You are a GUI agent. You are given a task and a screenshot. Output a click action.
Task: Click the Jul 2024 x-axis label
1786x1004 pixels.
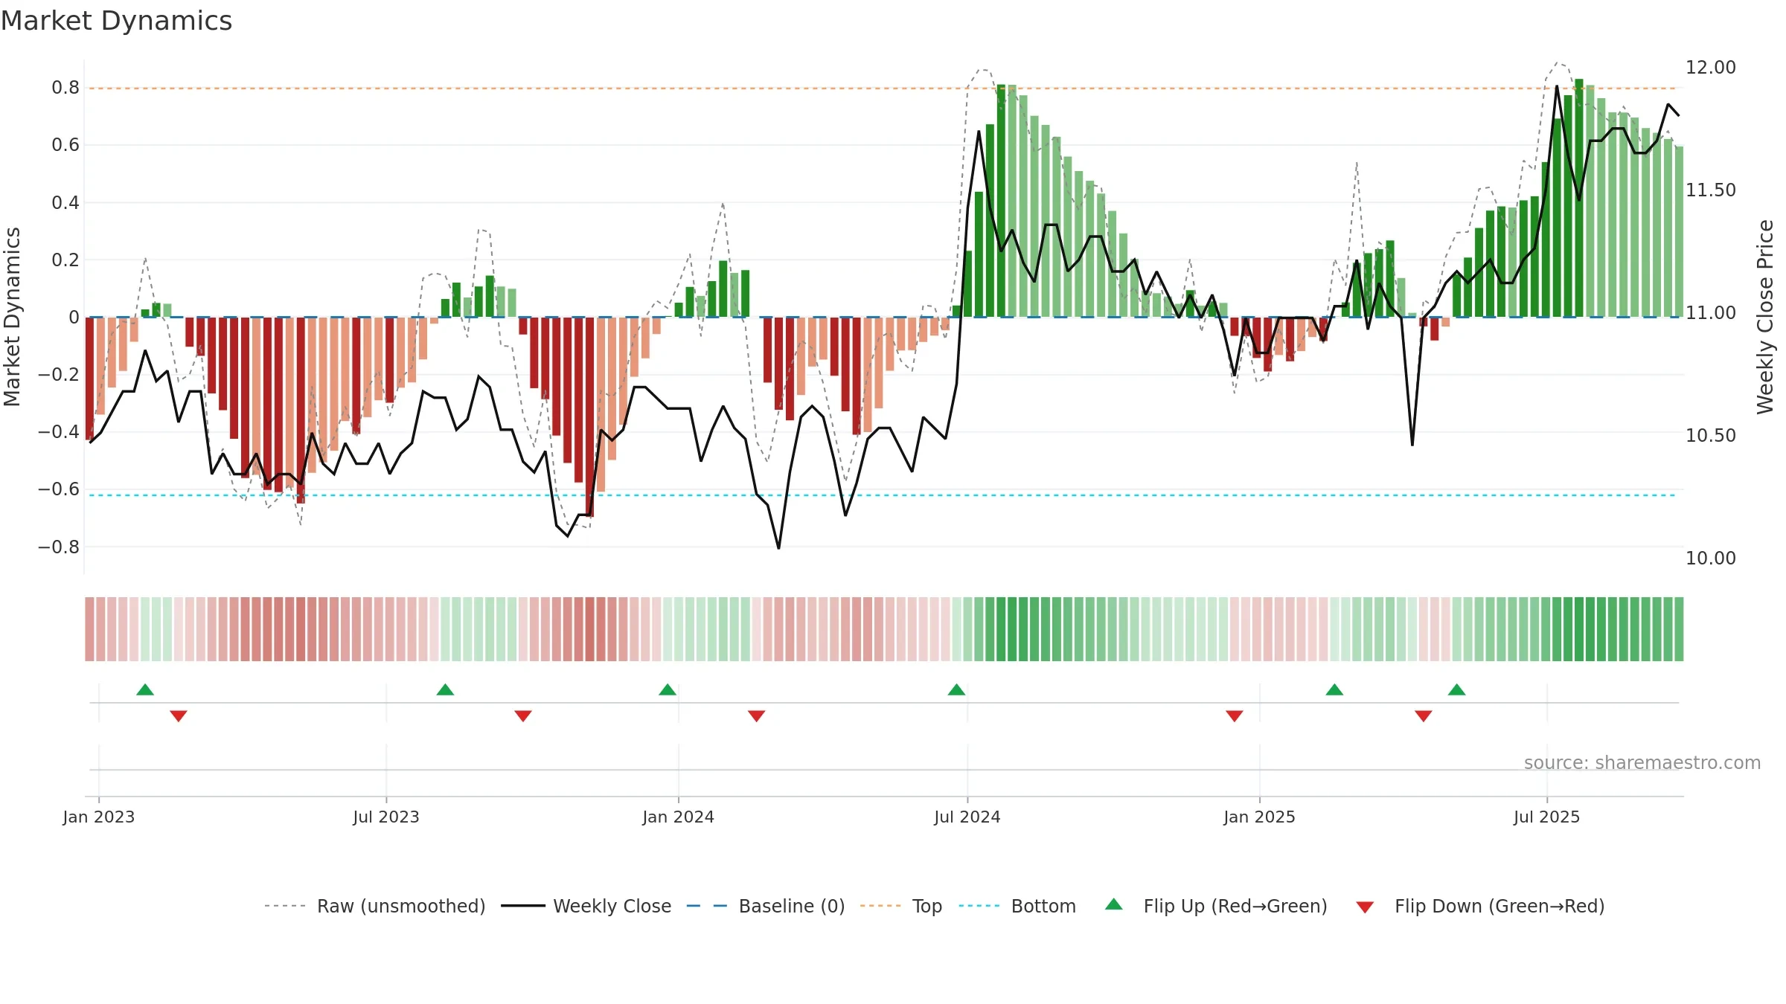pos(967,817)
